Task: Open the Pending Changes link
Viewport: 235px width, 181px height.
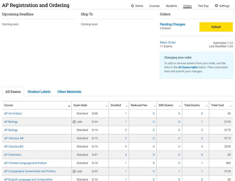Action: 172,24
